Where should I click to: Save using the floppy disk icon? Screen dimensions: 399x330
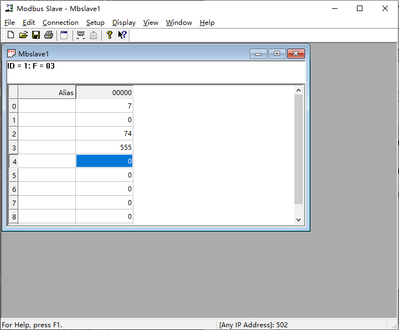[36, 35]
